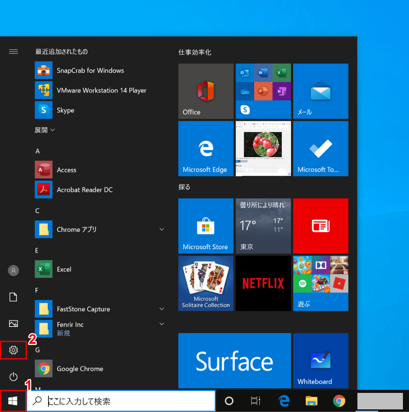
Task: Jump to letter G index
Action: coord(38,350)
